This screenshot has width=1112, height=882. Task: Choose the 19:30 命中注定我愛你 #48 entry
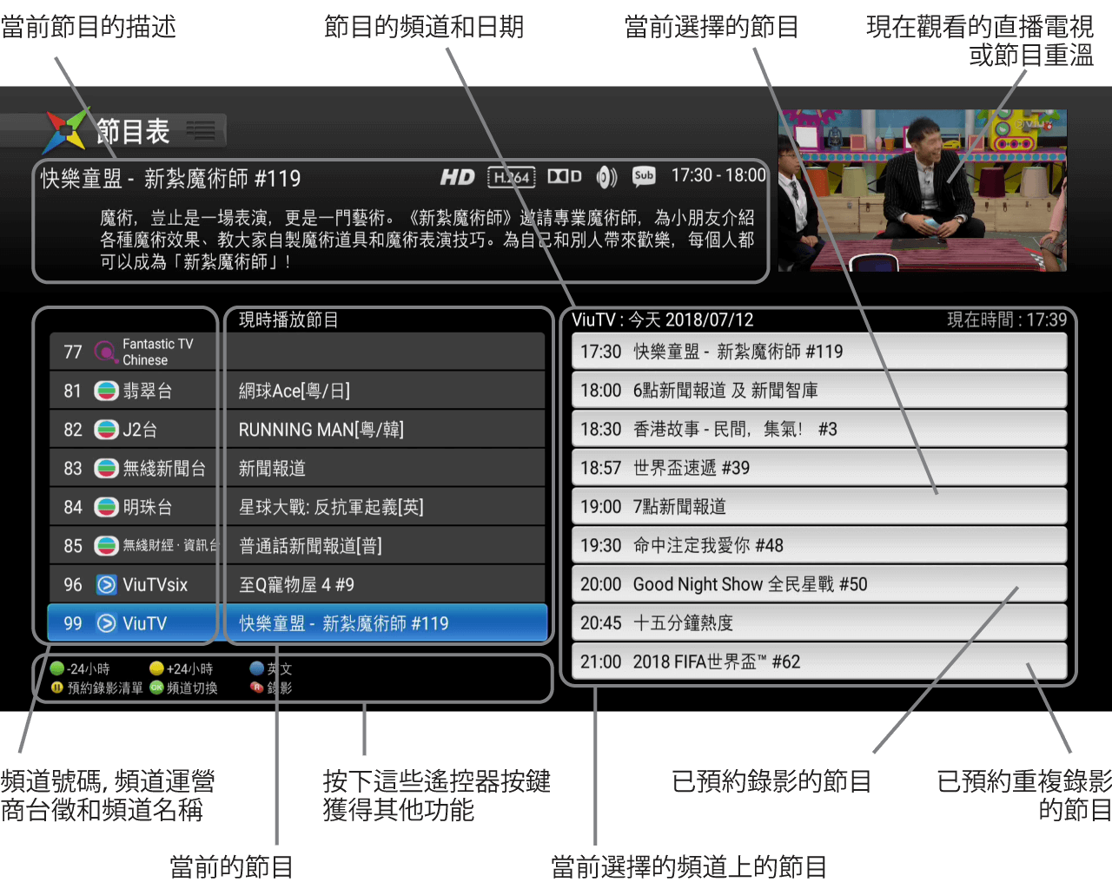818,545
